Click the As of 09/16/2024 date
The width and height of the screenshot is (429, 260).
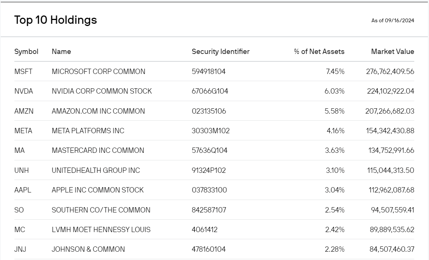[x=393, y=20]
